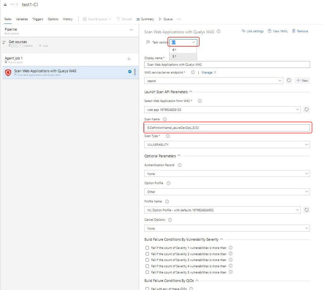Choose task version 6.*

(x=183, y=50)
